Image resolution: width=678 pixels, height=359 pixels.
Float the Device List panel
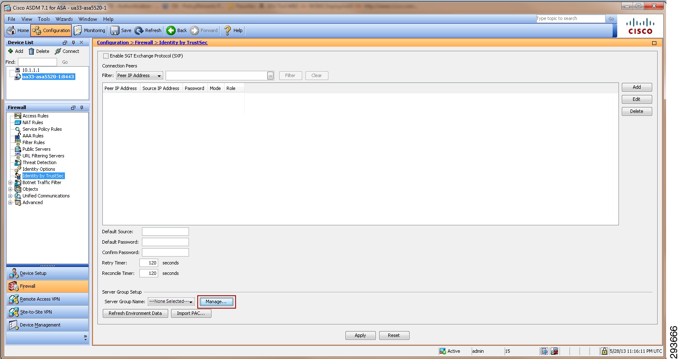pos(65,42)
